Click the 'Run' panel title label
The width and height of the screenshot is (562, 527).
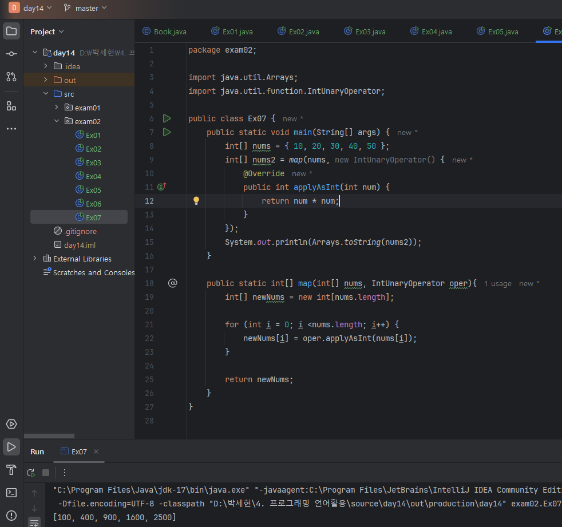(37, 452)
